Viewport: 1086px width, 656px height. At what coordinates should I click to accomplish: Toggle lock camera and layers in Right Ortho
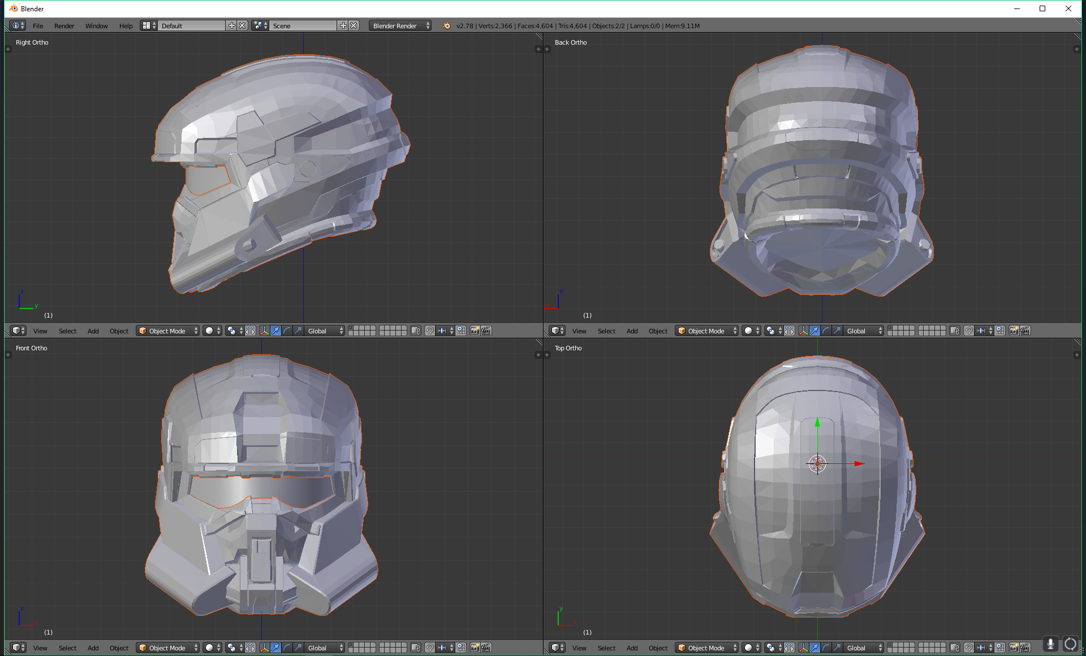(x=416, y=331)
